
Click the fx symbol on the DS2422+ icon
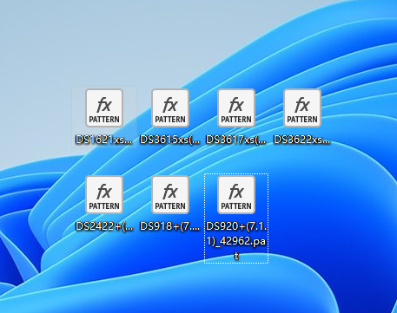pos(104,192)
